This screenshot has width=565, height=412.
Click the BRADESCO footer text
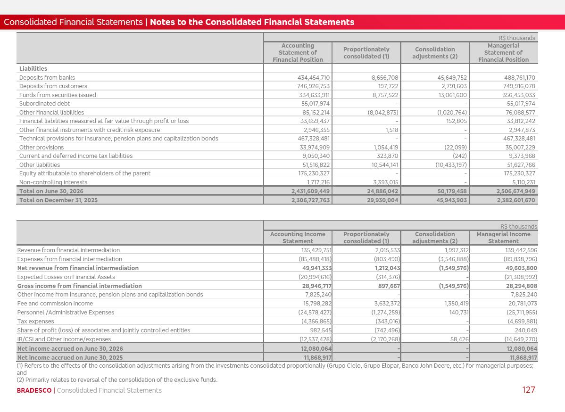pyautogui.click(x=34, y=390)
